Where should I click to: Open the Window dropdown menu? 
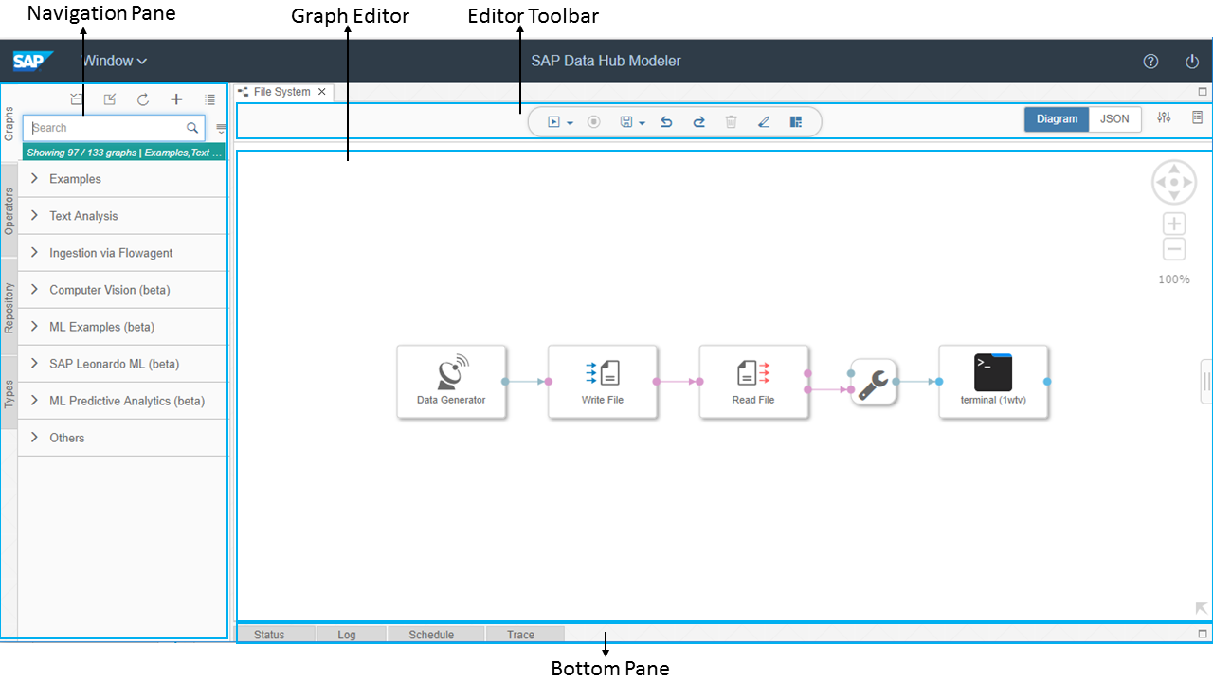pyautogui.click(x=115, y=62)
